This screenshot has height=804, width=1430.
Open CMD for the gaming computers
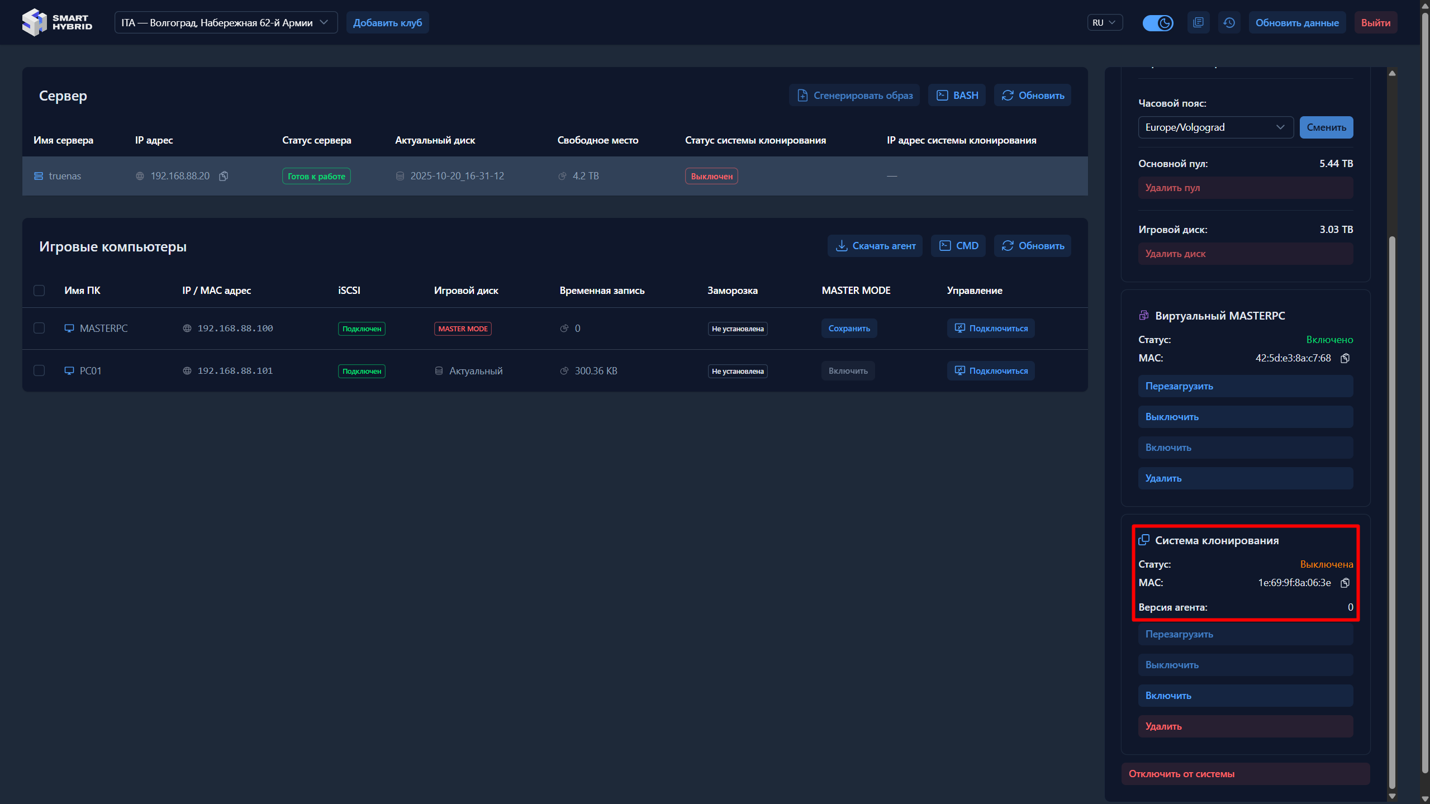coord(958,246)
